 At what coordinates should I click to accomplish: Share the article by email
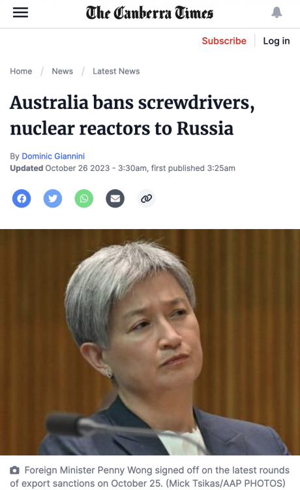click(115, 198)
